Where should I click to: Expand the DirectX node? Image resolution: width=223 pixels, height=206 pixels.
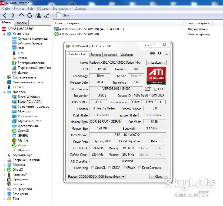4,170
